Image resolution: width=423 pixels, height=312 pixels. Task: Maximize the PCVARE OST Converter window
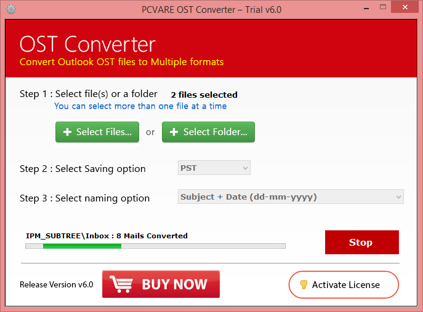(x=383, y=7)
